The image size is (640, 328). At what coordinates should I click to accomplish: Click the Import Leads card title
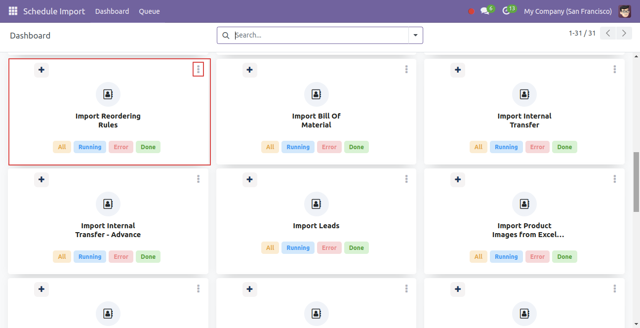316,226
